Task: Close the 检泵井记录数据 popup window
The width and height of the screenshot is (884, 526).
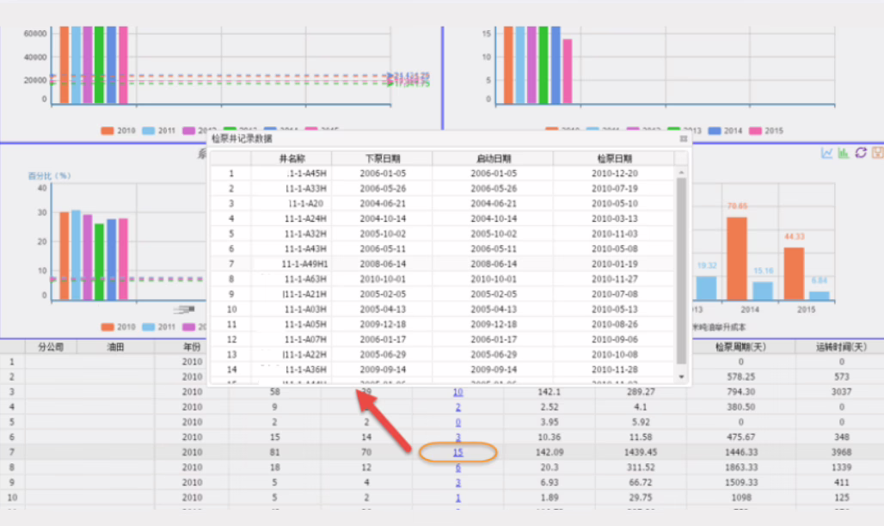Action: (684, 138)
